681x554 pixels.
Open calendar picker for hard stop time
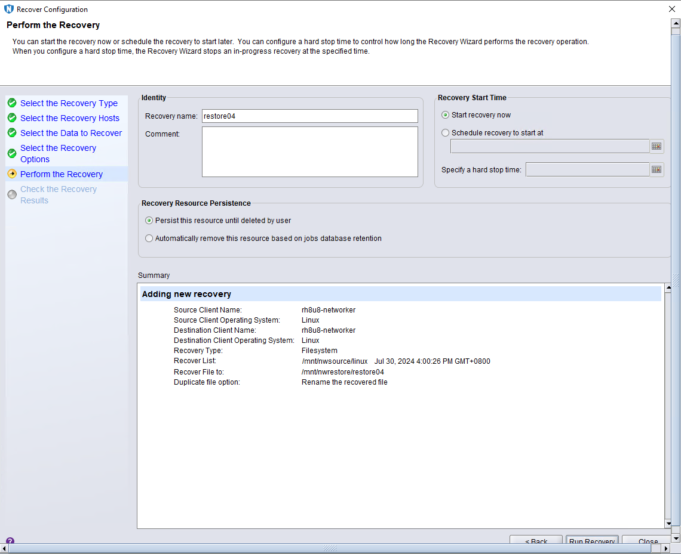(657, 169)
